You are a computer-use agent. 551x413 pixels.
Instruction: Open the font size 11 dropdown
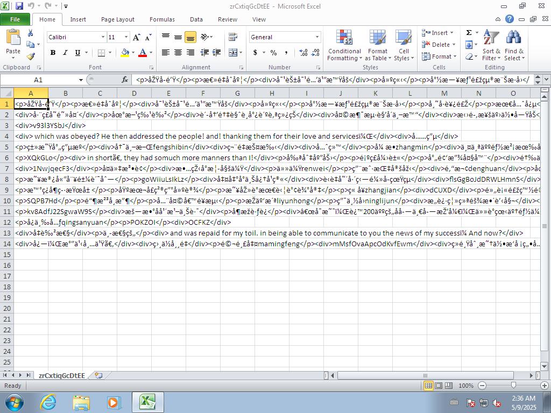(x=126, y=37)
